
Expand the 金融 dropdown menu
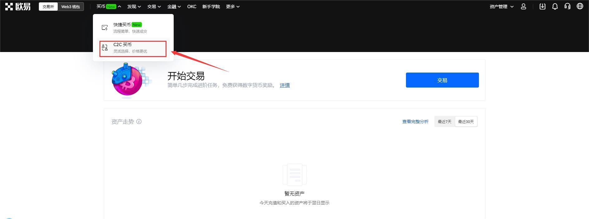coord(174,7)
